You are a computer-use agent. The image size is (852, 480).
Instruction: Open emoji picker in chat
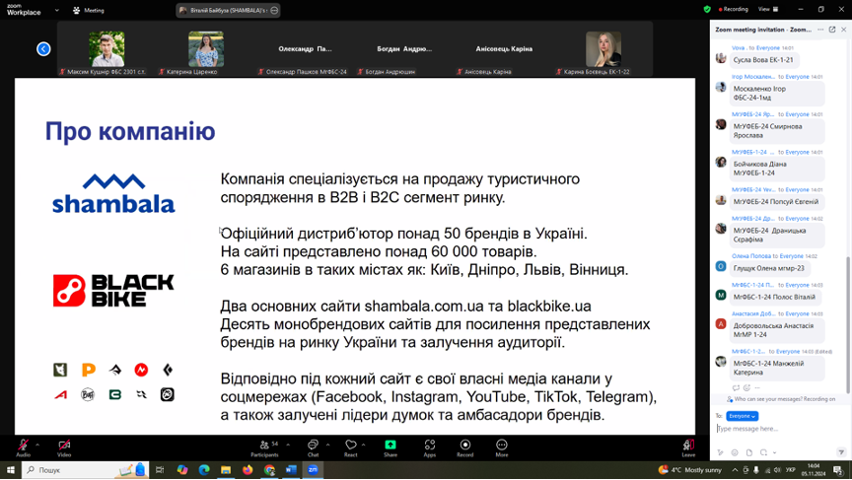tap(735, 452)
